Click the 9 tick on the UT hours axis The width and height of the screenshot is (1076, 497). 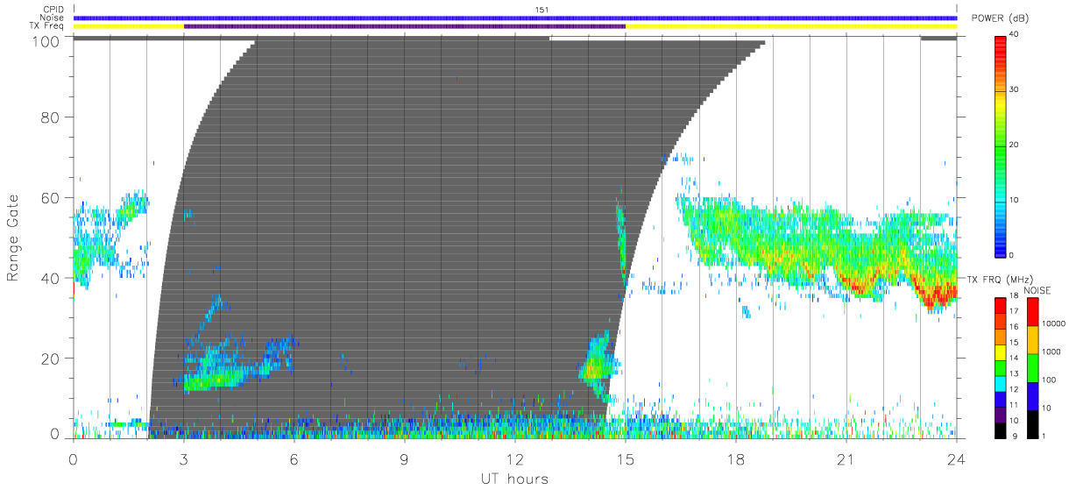click(405, 458)
